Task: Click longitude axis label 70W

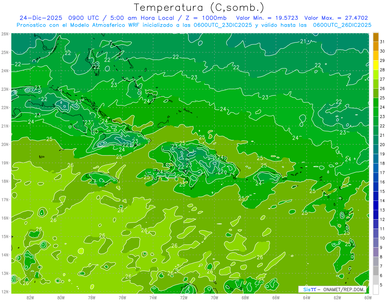Action: click(x=214, y=297)
